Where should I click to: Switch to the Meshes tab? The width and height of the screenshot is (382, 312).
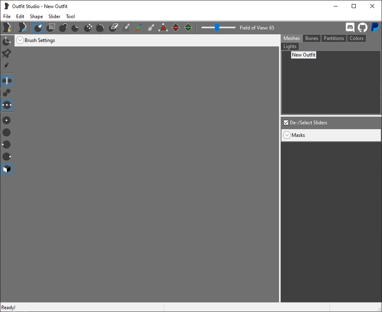pyautogui.click(x=292, y=38)
